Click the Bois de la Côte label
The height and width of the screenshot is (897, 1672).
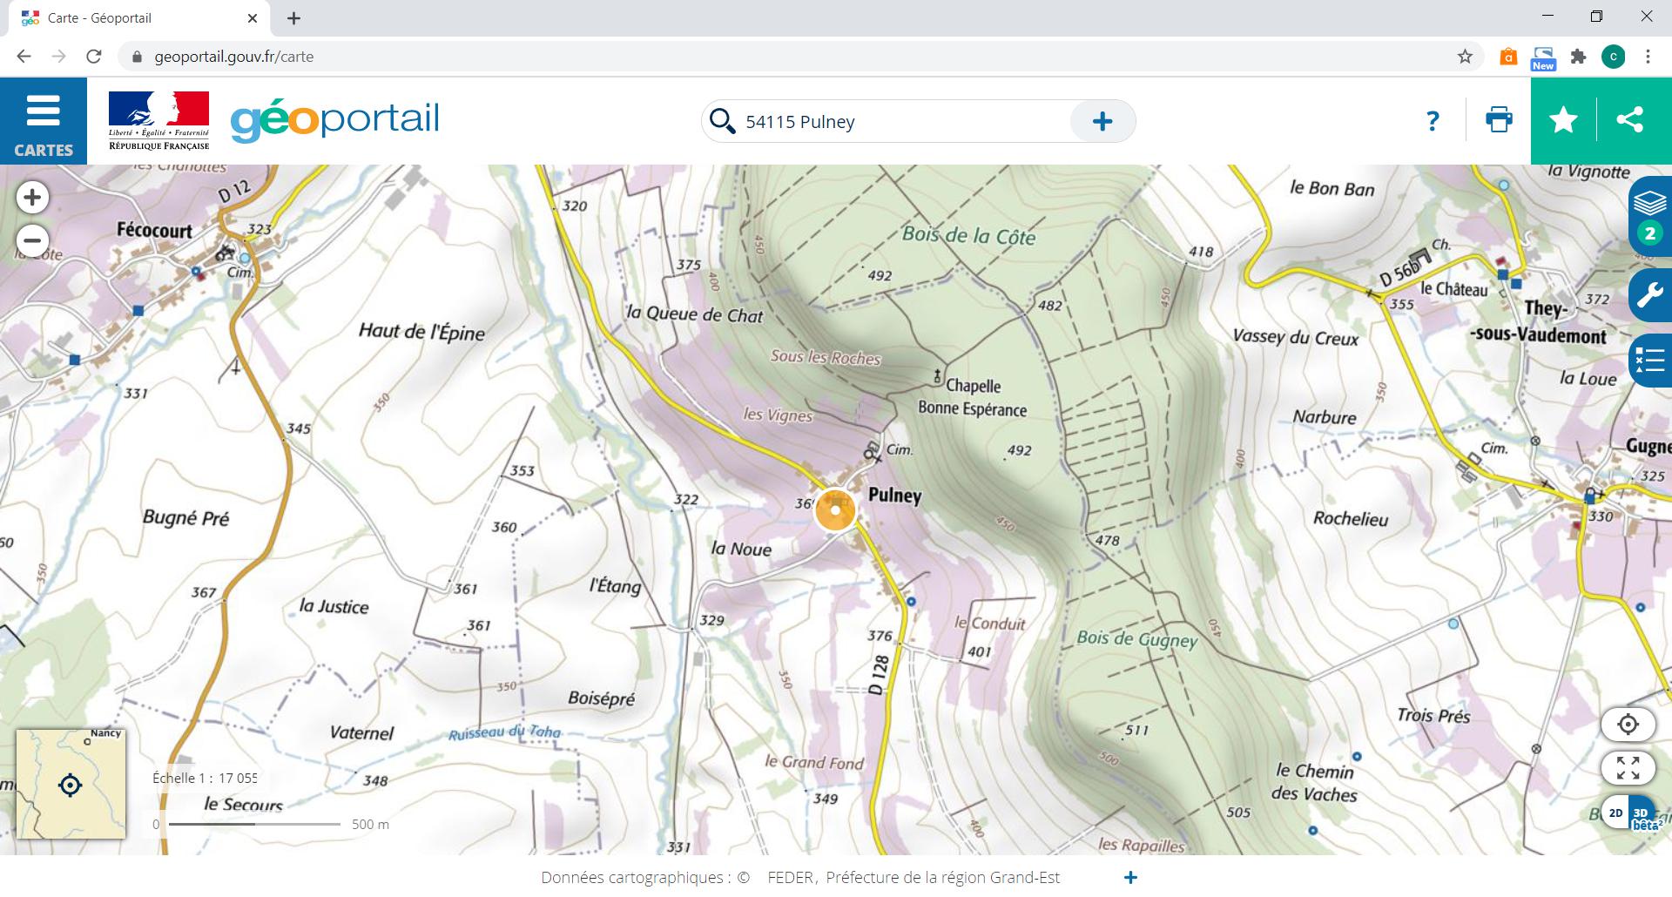(968, 235)
